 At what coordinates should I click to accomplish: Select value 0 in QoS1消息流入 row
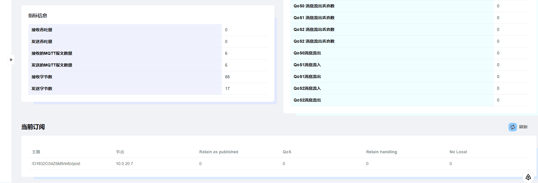tap(498, 65)
